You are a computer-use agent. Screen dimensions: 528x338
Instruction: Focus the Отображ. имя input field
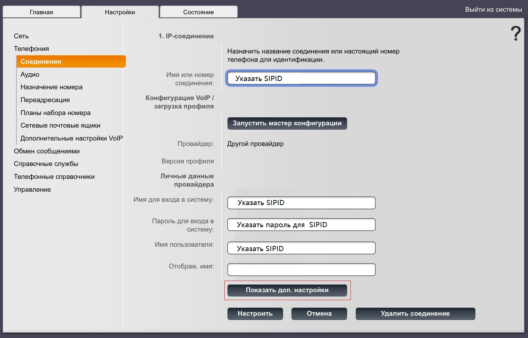click(301, 270)
